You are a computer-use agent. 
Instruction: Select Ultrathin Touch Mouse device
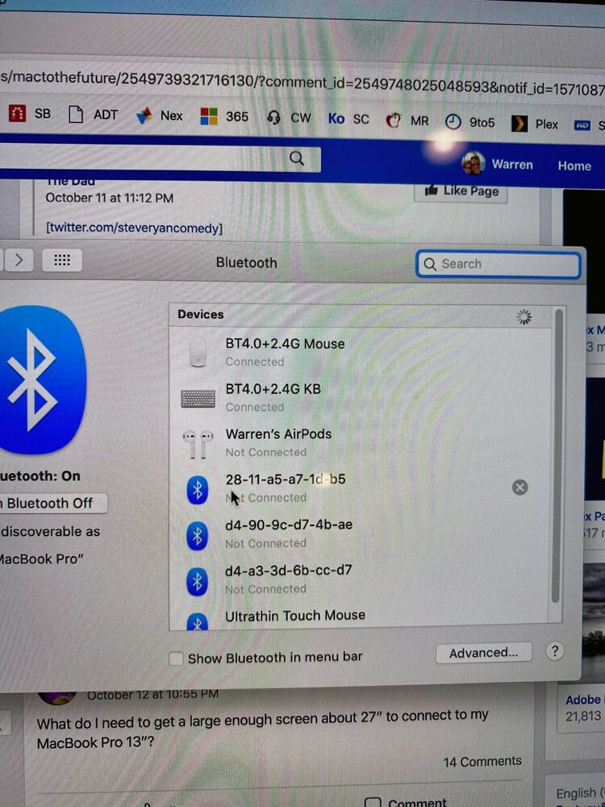click(x=360, y=615)
